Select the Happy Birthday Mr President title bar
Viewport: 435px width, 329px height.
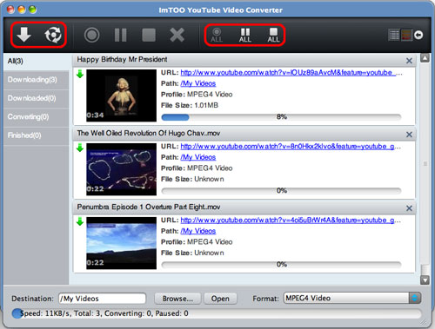(x=244, y=60)
